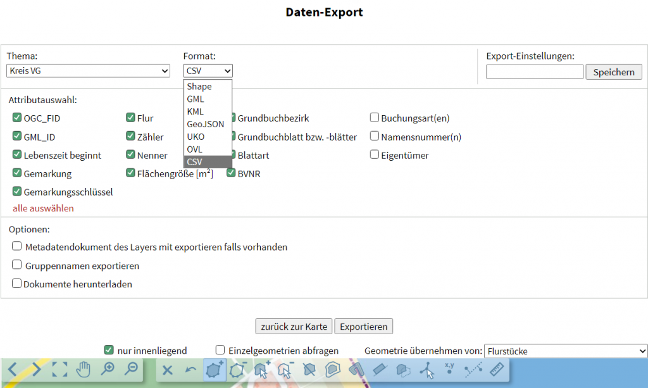Image resolution: width=648 pixels, height=388 pixels.
Task: Click the Exportieren button
Action: point(363,327)
